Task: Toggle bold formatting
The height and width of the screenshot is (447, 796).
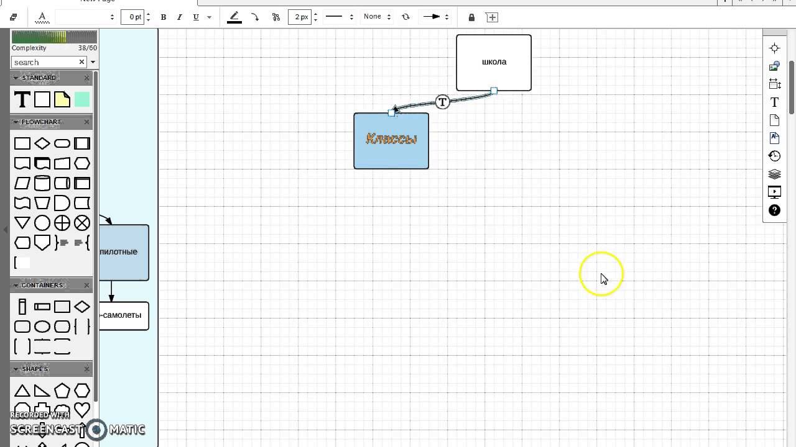Action: [164, 17]
